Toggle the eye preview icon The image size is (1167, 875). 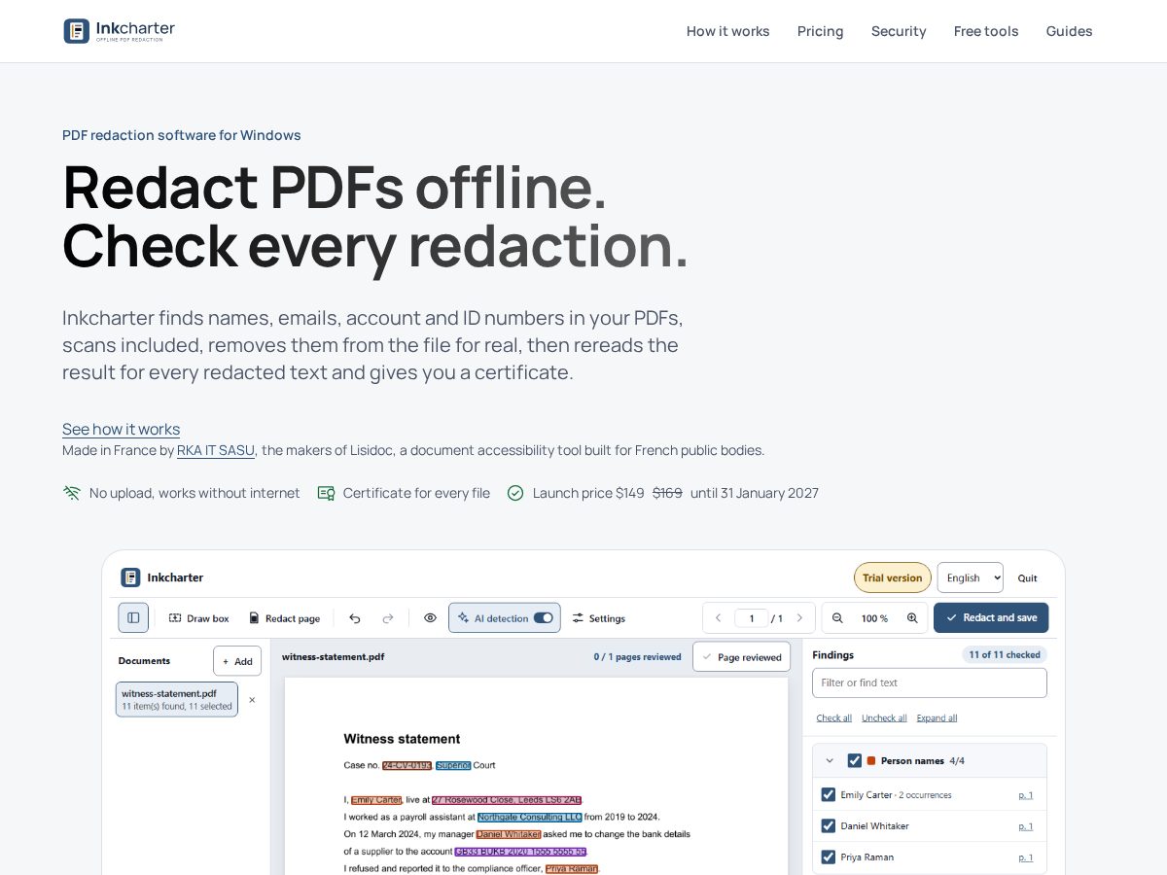(430, 618)
